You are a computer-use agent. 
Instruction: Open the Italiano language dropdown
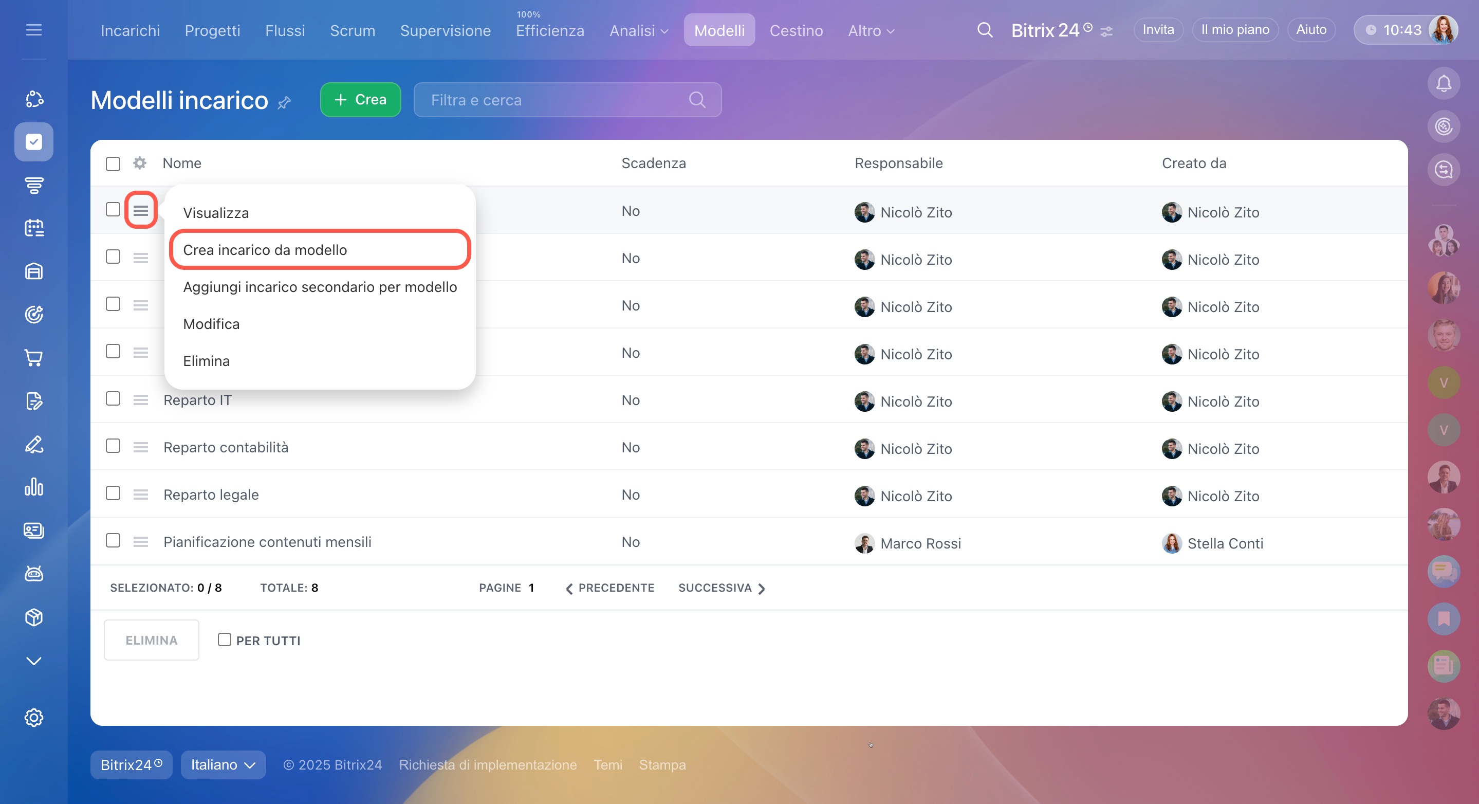(223, 764)
